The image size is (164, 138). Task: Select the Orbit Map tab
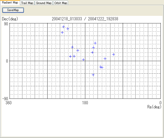[x=61, y=3]
